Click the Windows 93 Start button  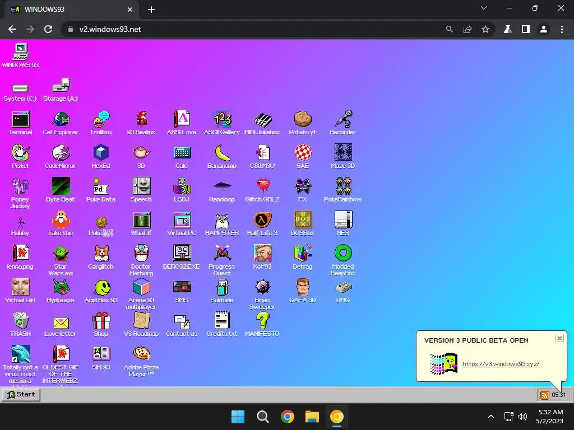(21, 395)
